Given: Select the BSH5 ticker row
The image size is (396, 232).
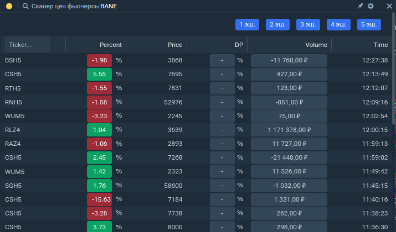Looking at the screenshot, I should (13, 60).
